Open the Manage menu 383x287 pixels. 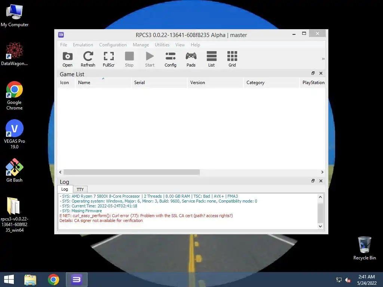coord(141,45)
